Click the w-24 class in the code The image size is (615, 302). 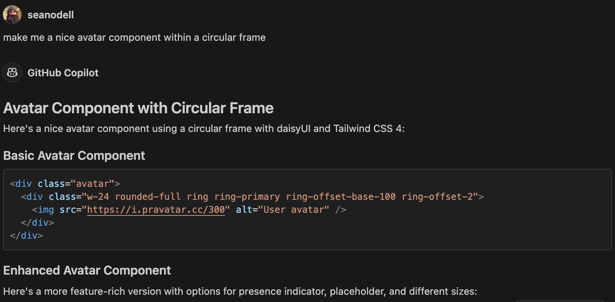click(98, 197)
